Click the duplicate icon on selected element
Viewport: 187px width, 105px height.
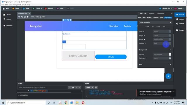coord(68,20)
